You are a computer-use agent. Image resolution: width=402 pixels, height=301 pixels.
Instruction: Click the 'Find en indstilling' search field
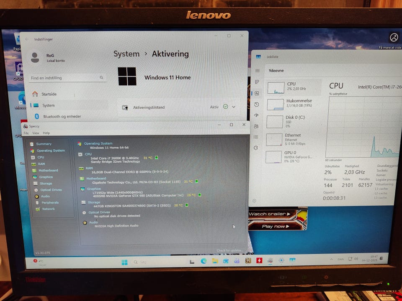[67, 78]
